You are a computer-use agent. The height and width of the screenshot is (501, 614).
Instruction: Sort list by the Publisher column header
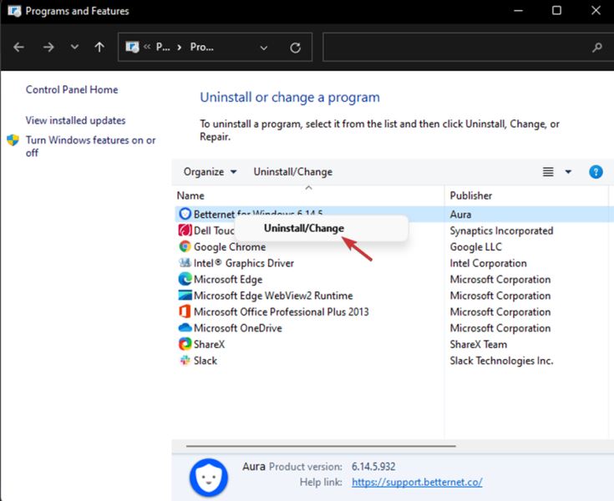click(x=471, y=195)
